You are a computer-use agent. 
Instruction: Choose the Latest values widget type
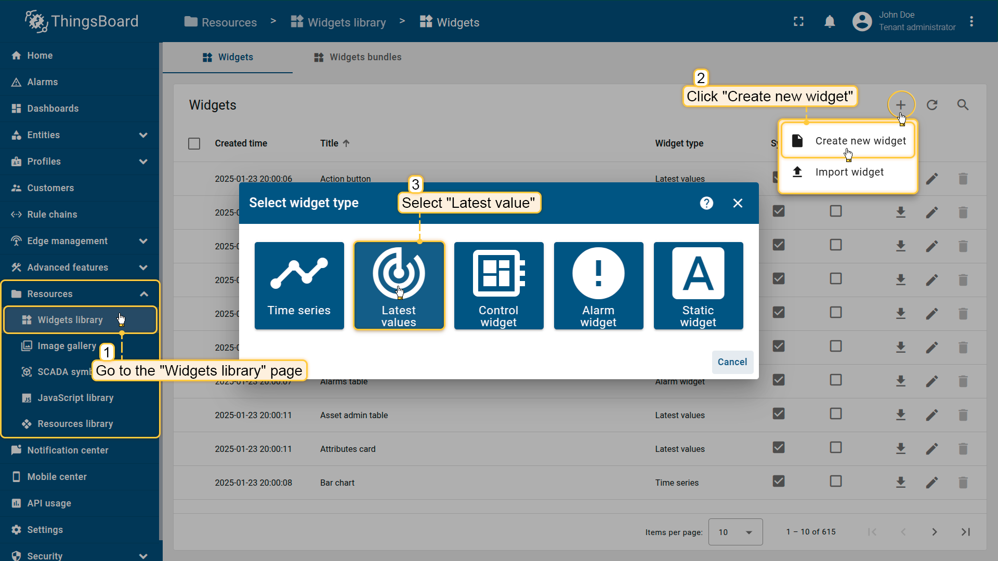tap(399, 285)
